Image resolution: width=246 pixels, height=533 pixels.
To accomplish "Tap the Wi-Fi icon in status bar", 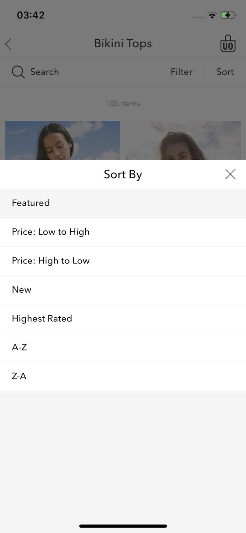I will pos(212,15).
